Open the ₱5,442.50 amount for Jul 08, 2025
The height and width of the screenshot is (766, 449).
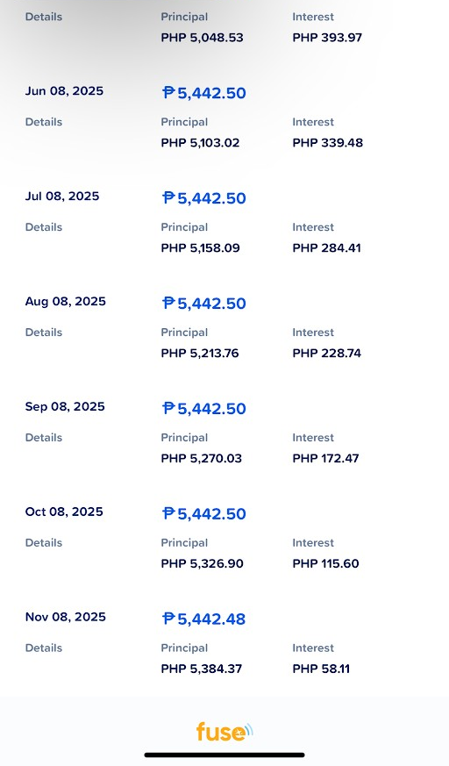[x=204, y=198]
